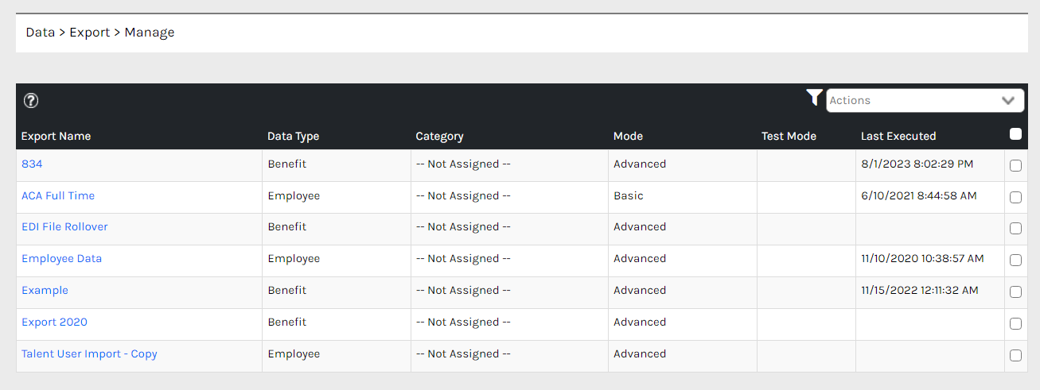Click the Data > Export > Manage breadcrumb
Screen dimensions: 1040x390
(x=100, y=33)
